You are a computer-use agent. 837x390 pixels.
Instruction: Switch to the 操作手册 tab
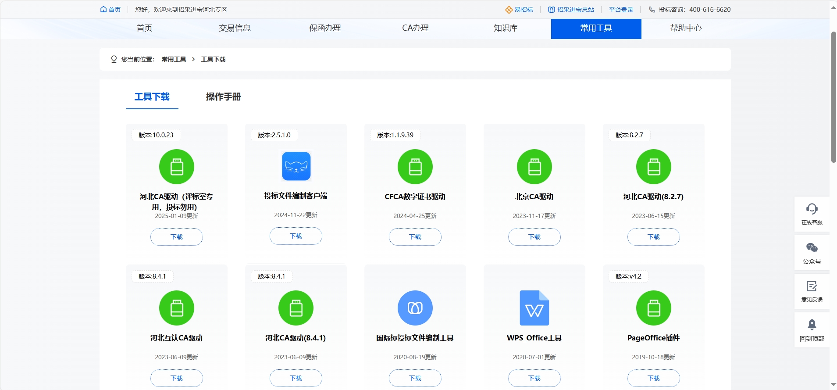(x=223, y=97)
